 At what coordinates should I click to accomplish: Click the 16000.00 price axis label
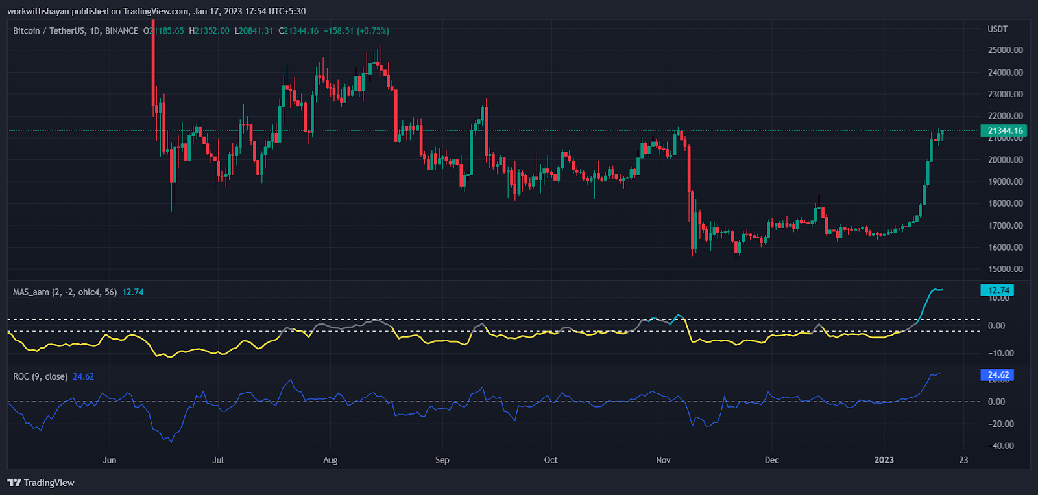tap(1006, 247)
